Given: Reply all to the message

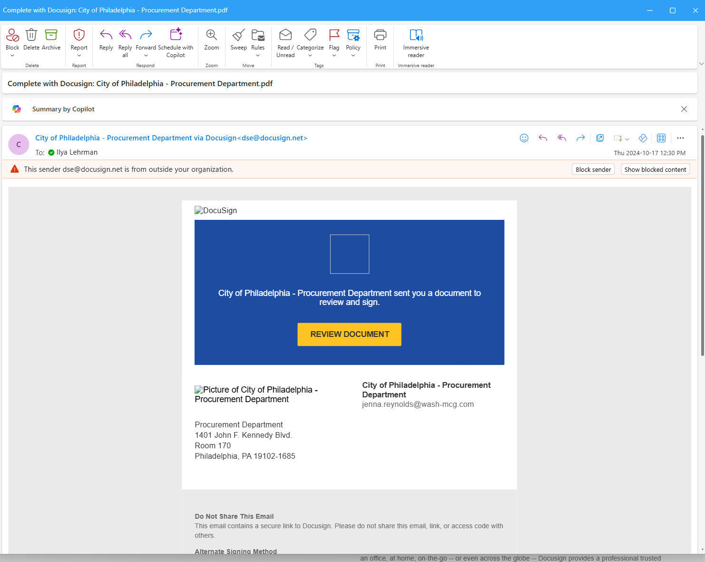Looking at the screenshot, I should point(125,43).
